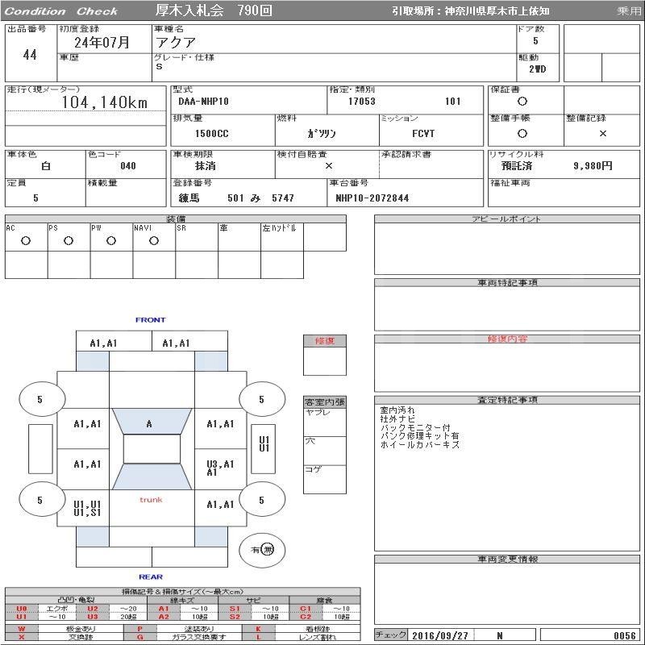This screenshot has height=645, width=645.
Task: Select the color code '040'
Action: coord(128,166)
